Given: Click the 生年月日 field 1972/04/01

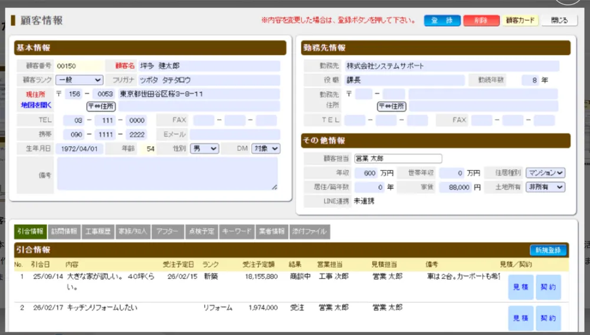Looking at the screenshot, I should tap(80, 149).
